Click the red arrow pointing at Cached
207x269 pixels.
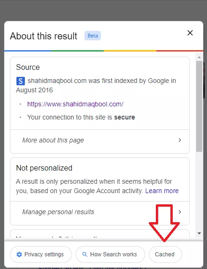pyautogui.click(x=164, y=223)
